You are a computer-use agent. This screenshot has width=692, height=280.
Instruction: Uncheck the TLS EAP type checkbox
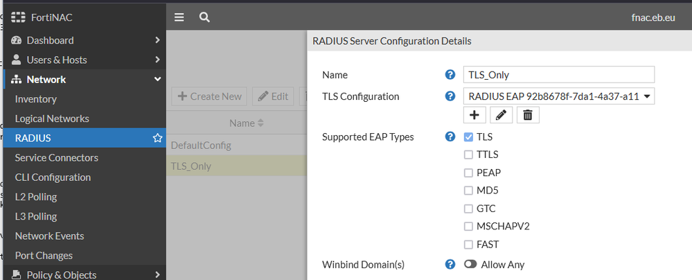coord(469,137)
